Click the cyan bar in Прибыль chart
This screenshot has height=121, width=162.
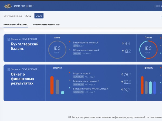(x=150, y=88)
